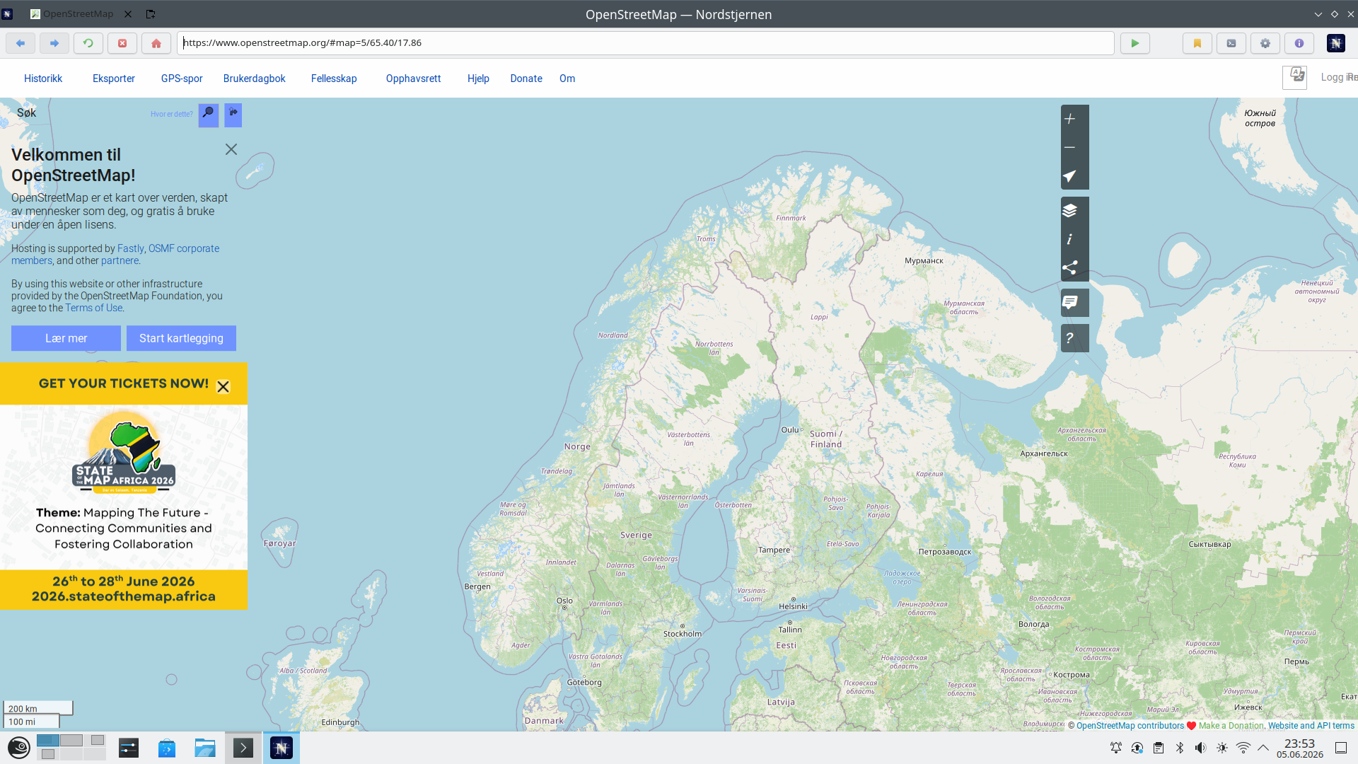The image size is (1358, 764).
Task: Open Fellesskap in the navigation
Action: click(x=334, y=79)
